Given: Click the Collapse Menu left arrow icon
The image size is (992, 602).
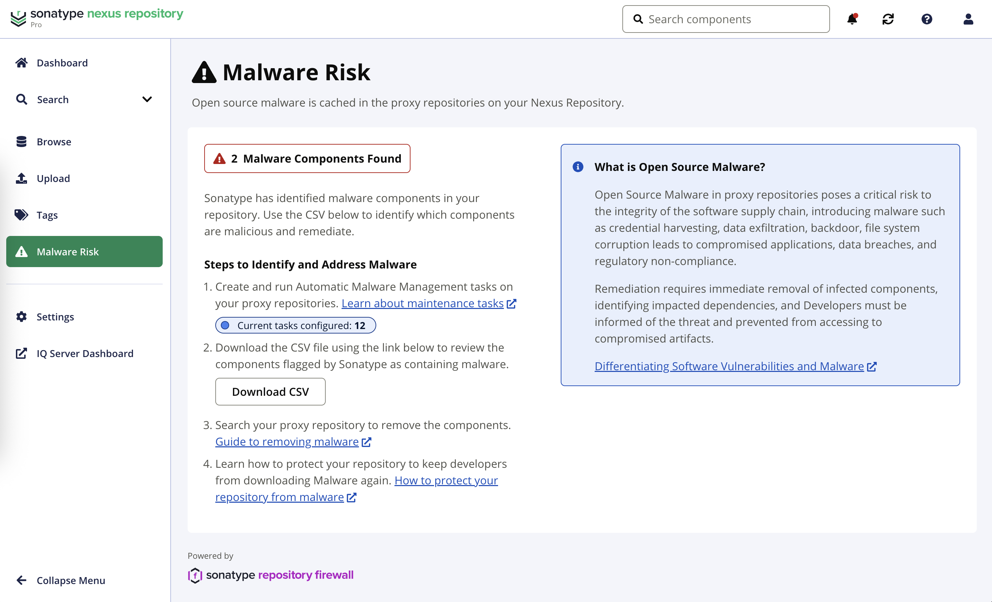Looking at the screenshot, I should (21, 580).
